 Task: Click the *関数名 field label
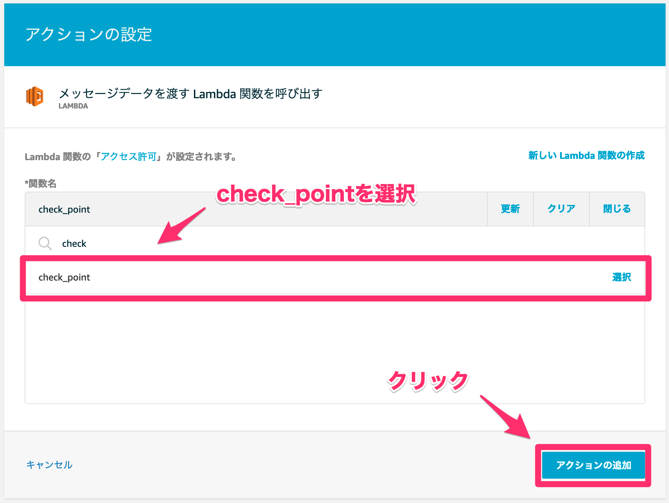pos(41,184)
